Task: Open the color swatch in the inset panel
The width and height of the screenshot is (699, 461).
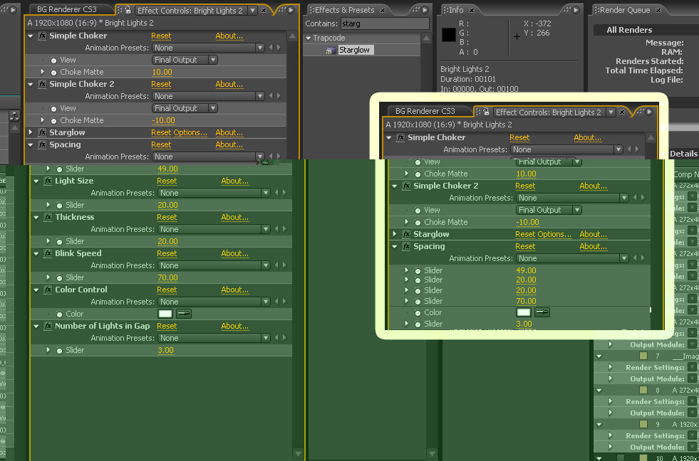Action: pos(524,312)
